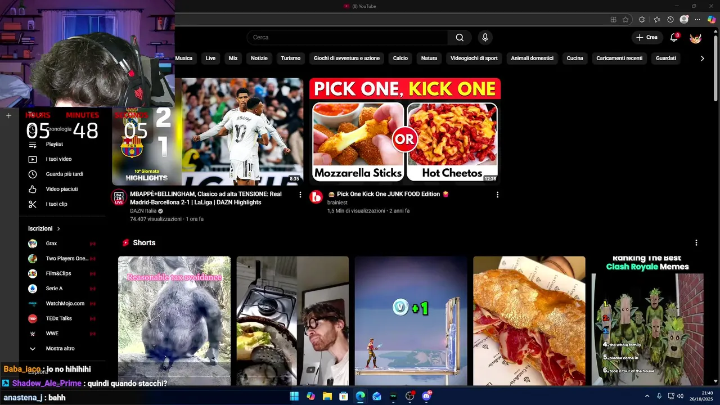Expand Mostra altro in subscriptions list
This screenshot has width=720, height=405.
[60, 349]
